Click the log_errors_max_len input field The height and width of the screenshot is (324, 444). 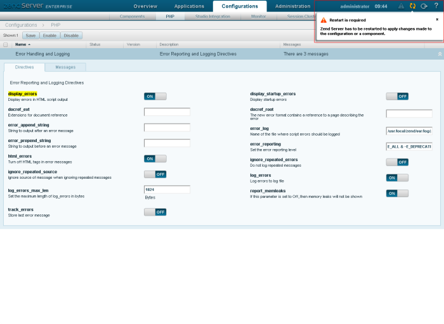(167, 190)
